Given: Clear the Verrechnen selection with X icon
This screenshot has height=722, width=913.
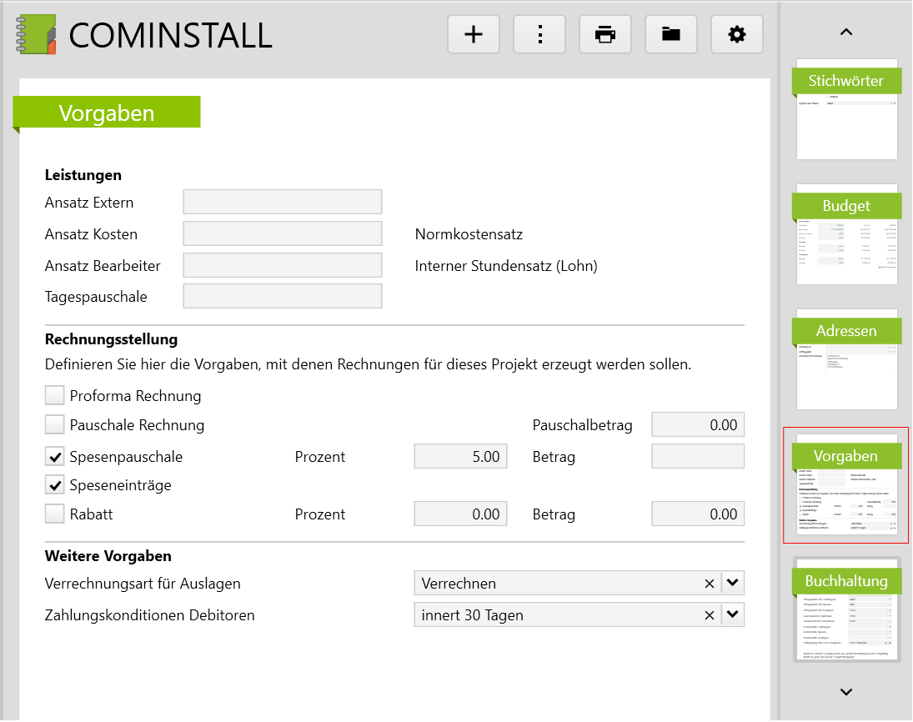Looking at the screenshot, I should (x=710, y=584).
